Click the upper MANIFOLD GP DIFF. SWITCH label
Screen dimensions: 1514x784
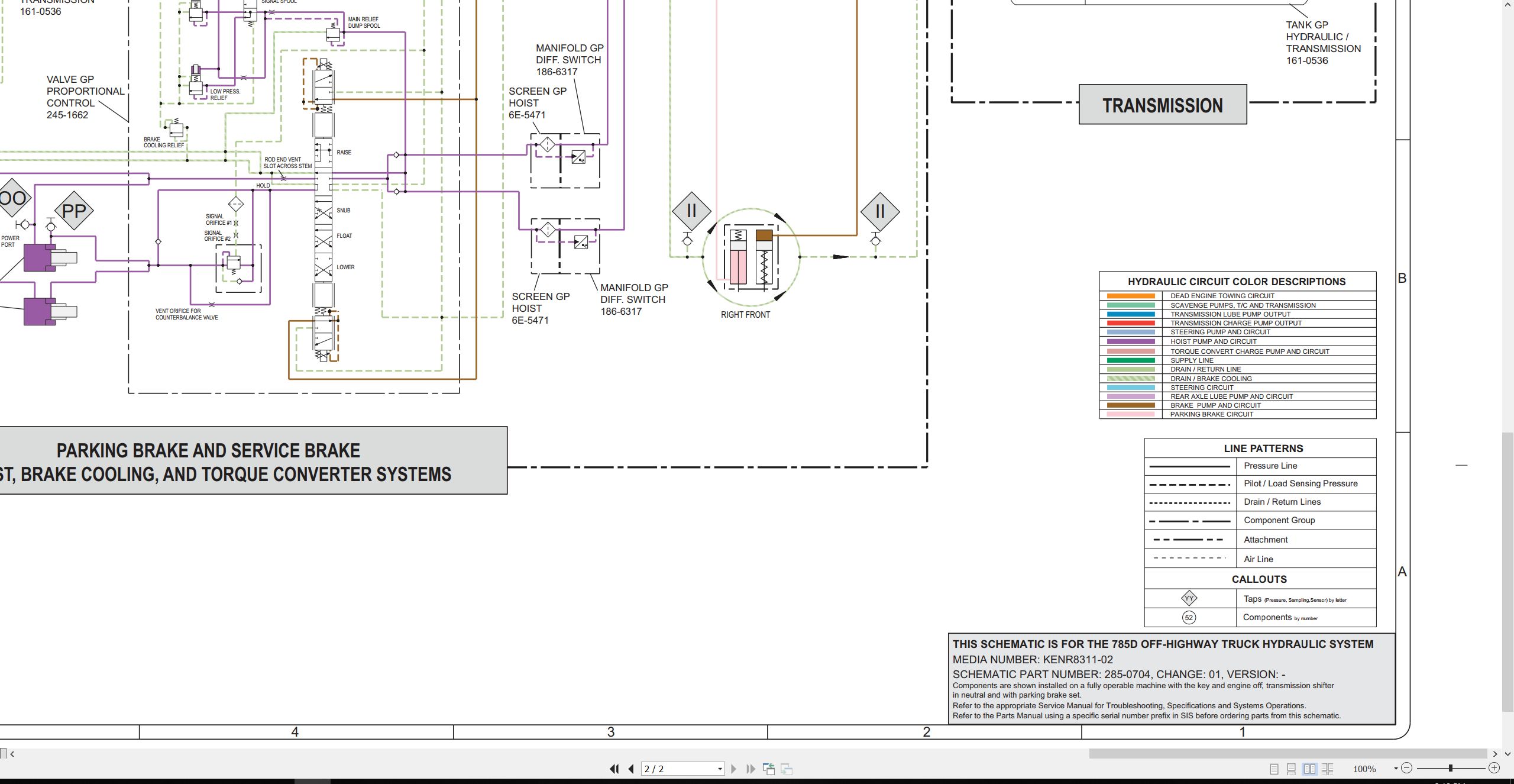coord(570,60)
